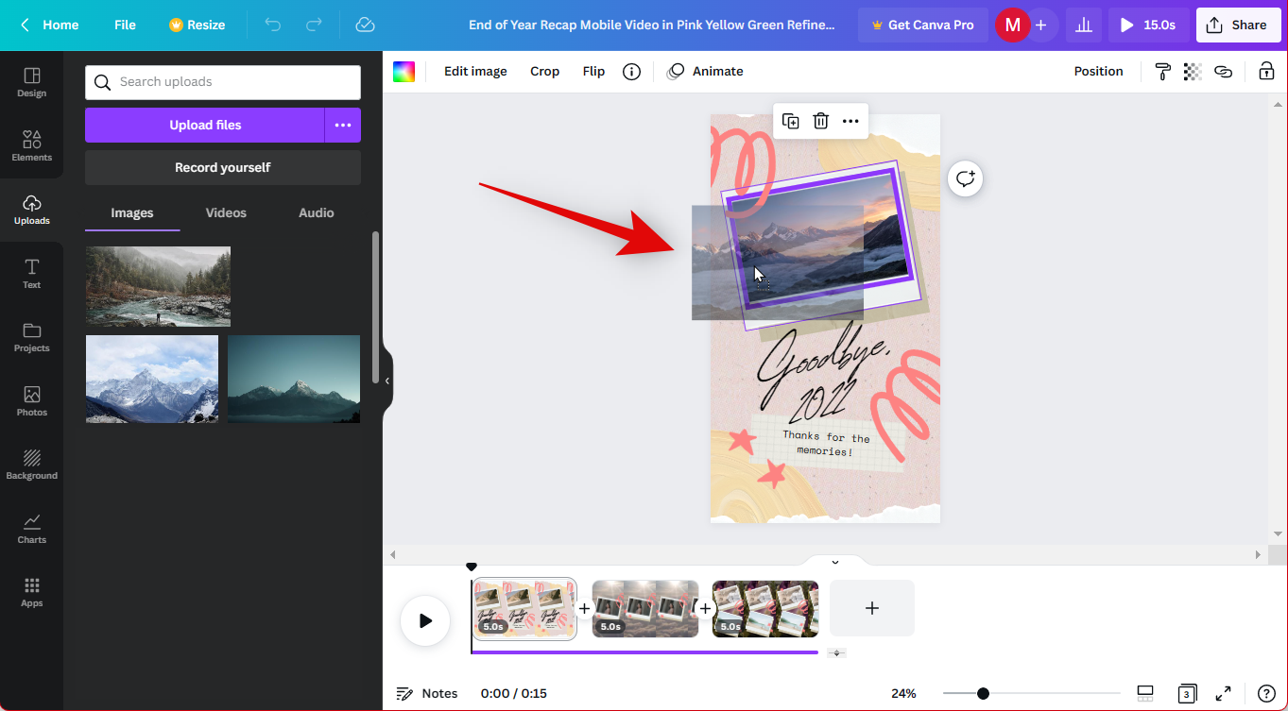Click the Upload files button
This screenshot has width=1288, height=711.
[x=205, y=125]
